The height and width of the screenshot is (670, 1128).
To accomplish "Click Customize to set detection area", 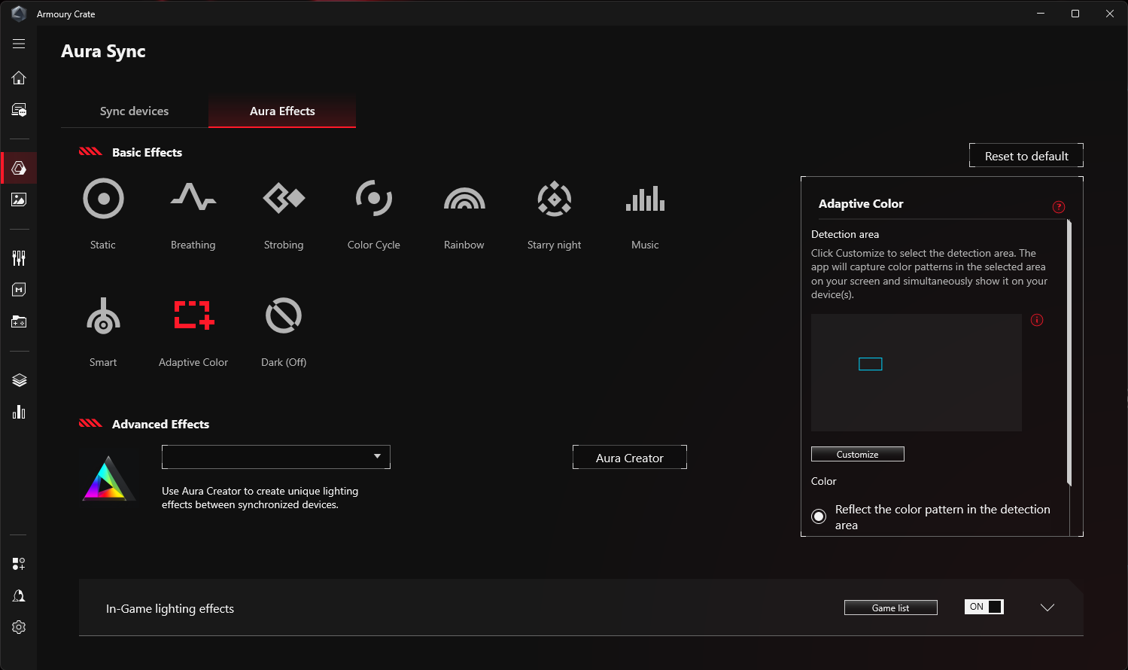I will pos(857,453).
